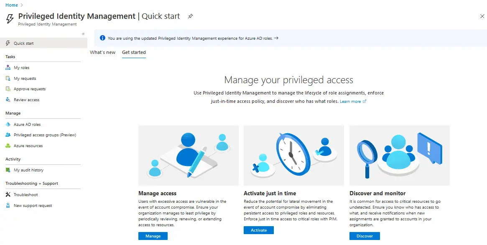Open Approve requests via its icon

tap(8, 89)
